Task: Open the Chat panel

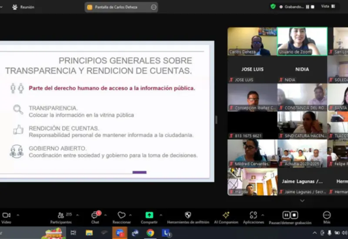Action: 95,218
